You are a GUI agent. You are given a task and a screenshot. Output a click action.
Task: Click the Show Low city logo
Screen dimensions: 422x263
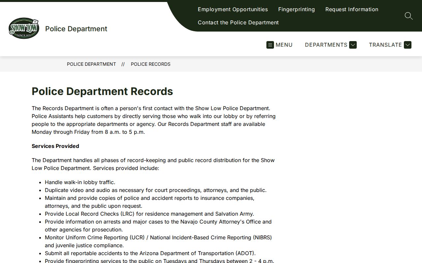(x=24, y=28)
